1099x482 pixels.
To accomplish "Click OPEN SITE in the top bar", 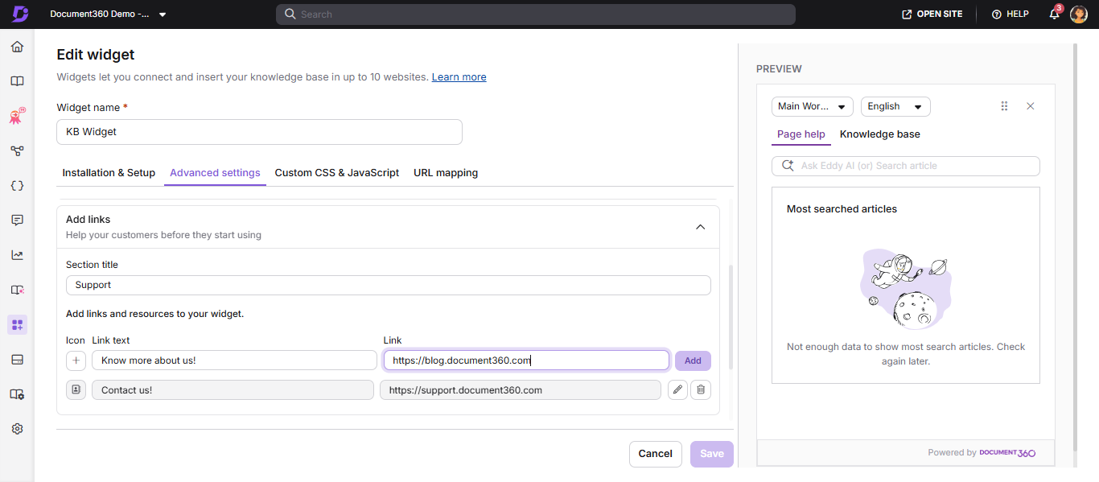I will click(x=932, y=14).
